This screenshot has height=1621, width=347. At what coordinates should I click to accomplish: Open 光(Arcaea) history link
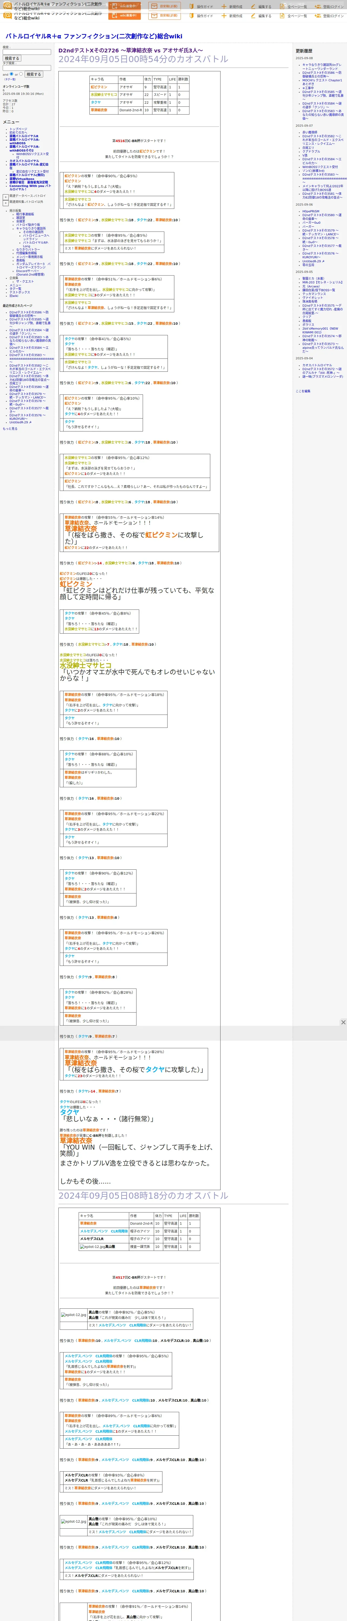tap(311, 286)
